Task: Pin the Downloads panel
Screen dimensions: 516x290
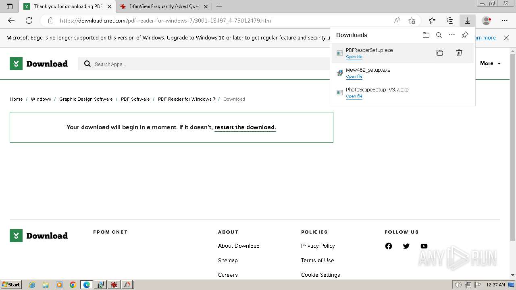Action: (465, 35)
